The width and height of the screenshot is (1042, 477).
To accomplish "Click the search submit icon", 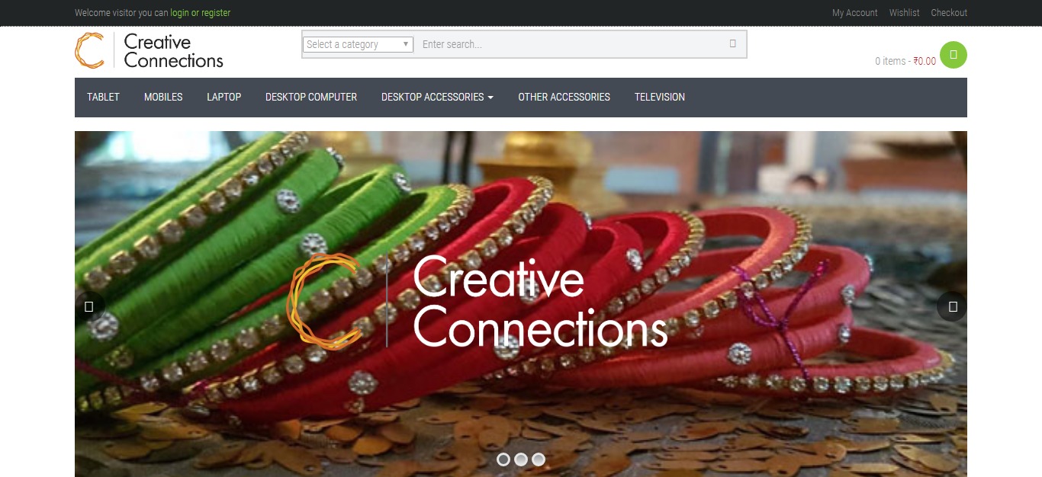I will (x=733, y=44).
